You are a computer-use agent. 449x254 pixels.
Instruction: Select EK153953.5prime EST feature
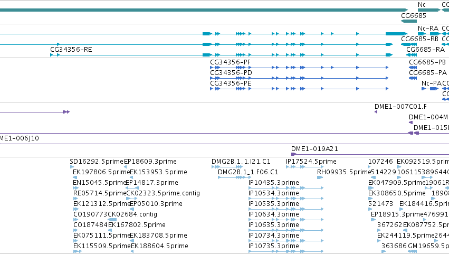pos(159,172)
